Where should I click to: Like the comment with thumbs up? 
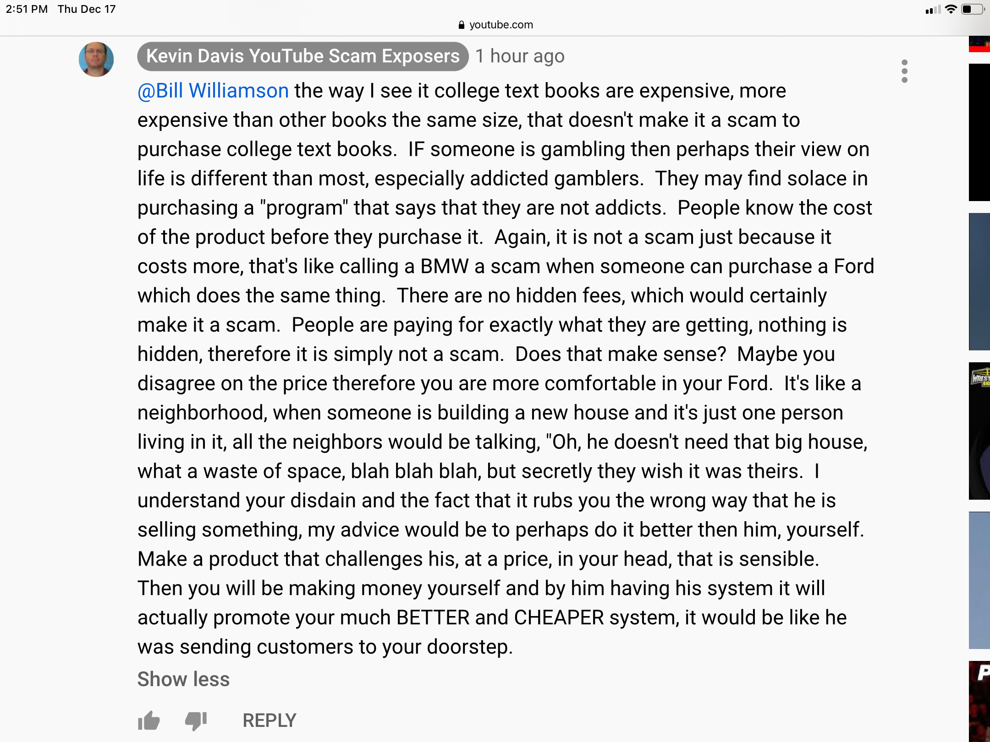pyautogui.click(x=148, y=720)
